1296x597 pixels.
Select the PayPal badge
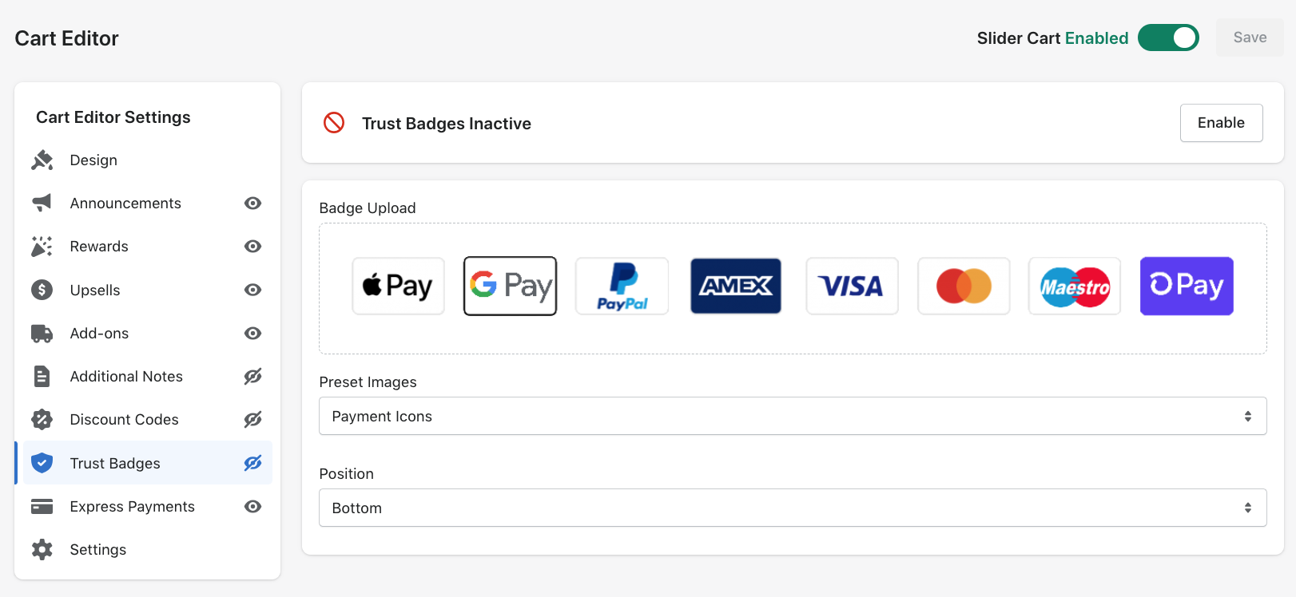coord(622,286)
